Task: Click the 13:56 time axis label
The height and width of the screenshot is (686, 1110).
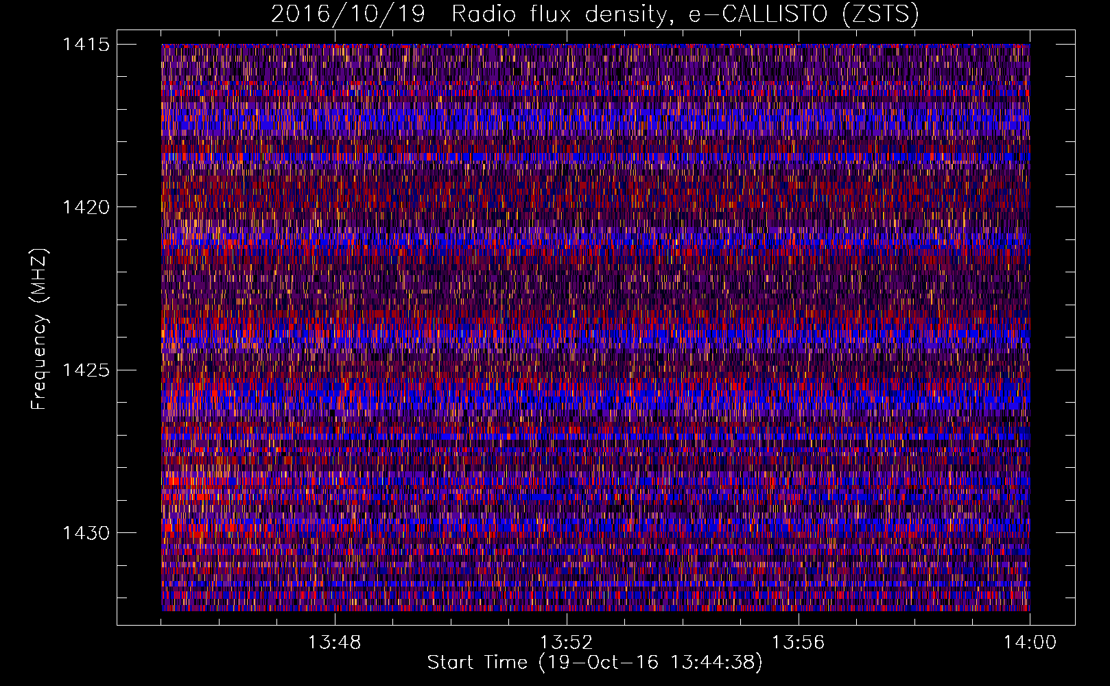Action: (798, 643)
